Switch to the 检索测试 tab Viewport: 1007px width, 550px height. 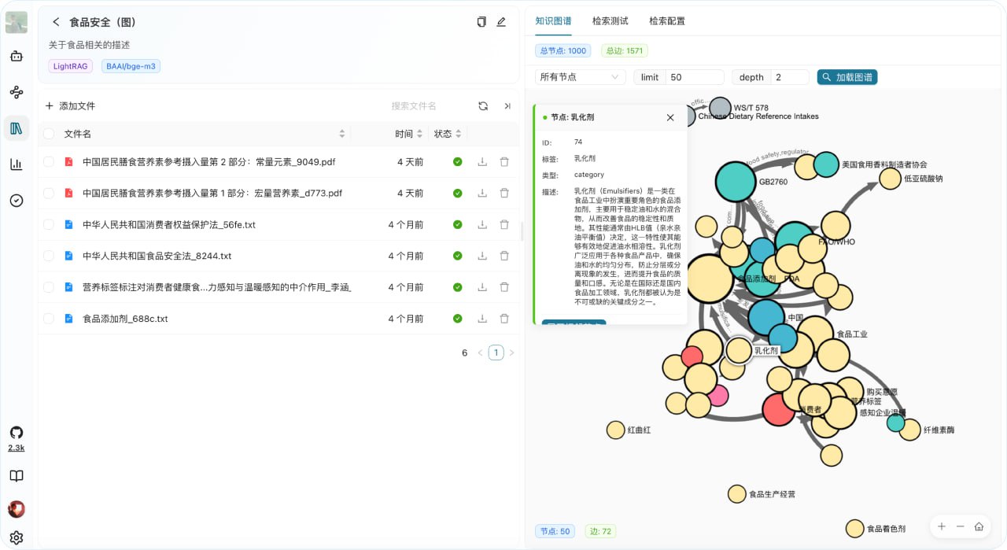coord(610,21)
